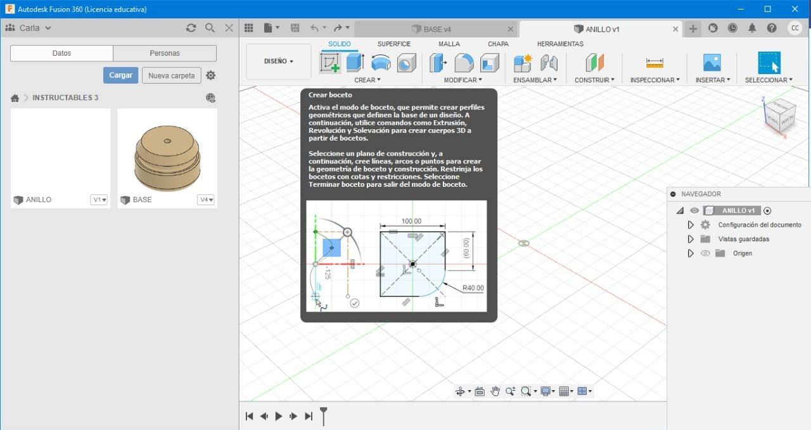Open data panel settings gear

211,75
